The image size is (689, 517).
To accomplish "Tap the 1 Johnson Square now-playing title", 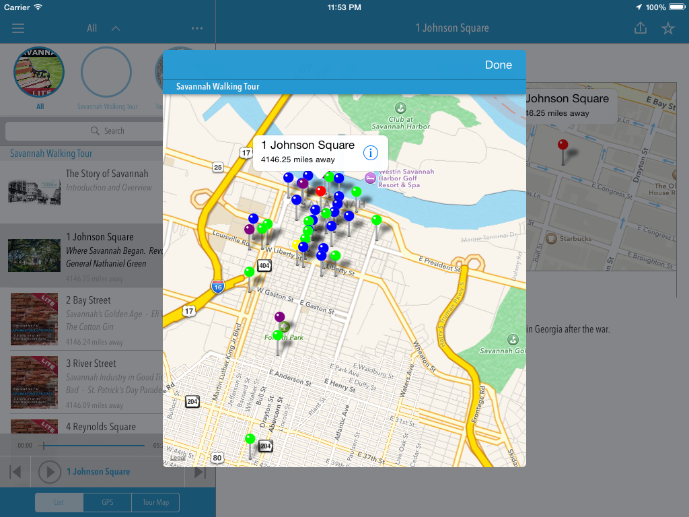I will (98, 472).
